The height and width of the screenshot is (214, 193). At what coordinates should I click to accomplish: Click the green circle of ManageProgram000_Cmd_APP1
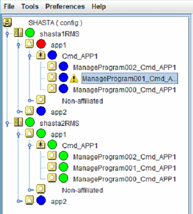[x=63, y=178]
